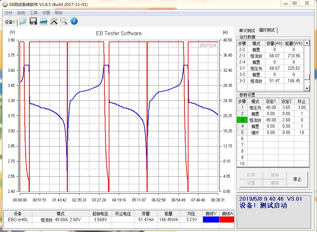317x232 pixels.
Task: Click the red 曲线A color swatch
Action: [227, 219]
